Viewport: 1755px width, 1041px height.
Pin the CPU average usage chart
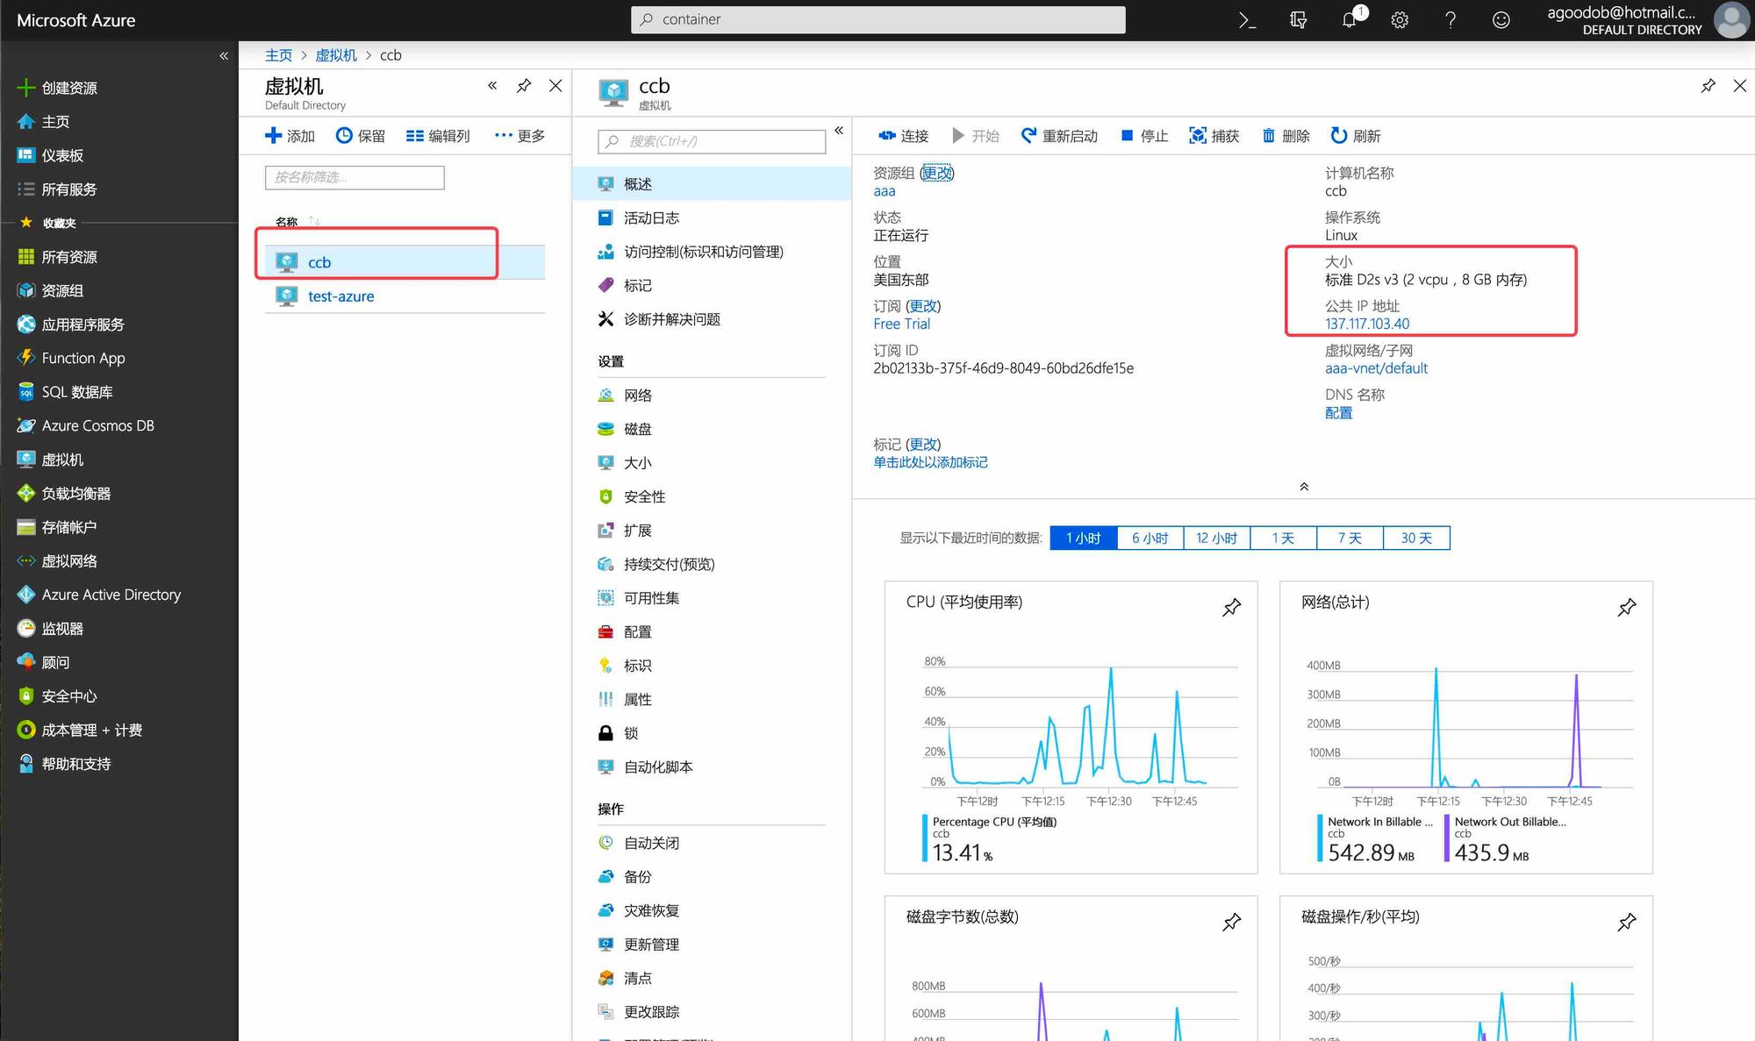1232,607
